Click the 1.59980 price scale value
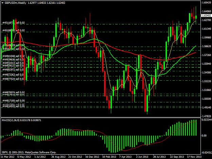 point(206,38)
